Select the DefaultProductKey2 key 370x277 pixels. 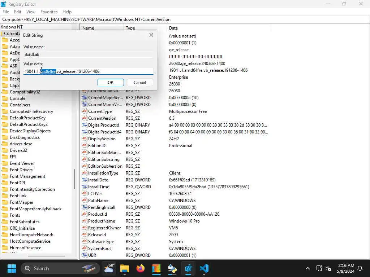click(29, 124)
